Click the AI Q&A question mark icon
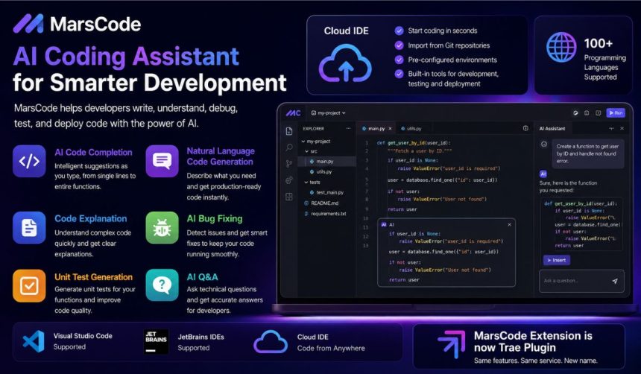 (x=162, y=285)
